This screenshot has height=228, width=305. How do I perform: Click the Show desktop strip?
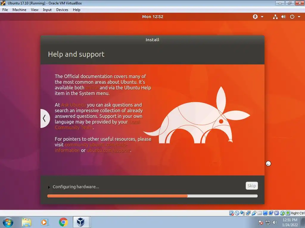pos(303,222)
